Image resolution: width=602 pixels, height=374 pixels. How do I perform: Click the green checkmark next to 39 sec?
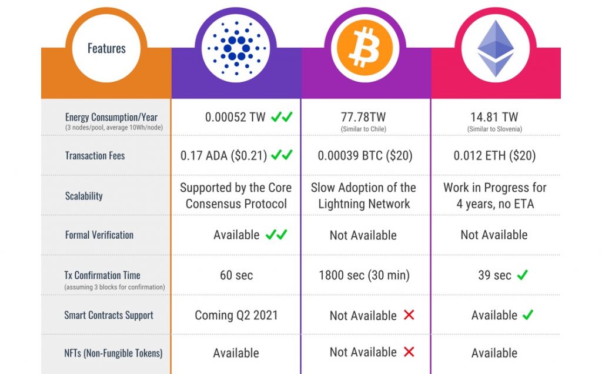tap(522, 275)
